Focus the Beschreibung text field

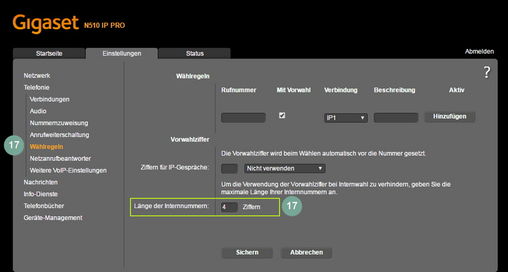pyautogui.click(x=396, y=118)
